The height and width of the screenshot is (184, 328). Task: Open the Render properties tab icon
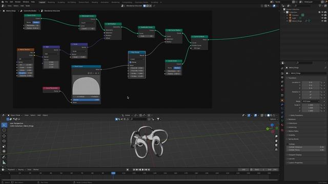point(282,74)
